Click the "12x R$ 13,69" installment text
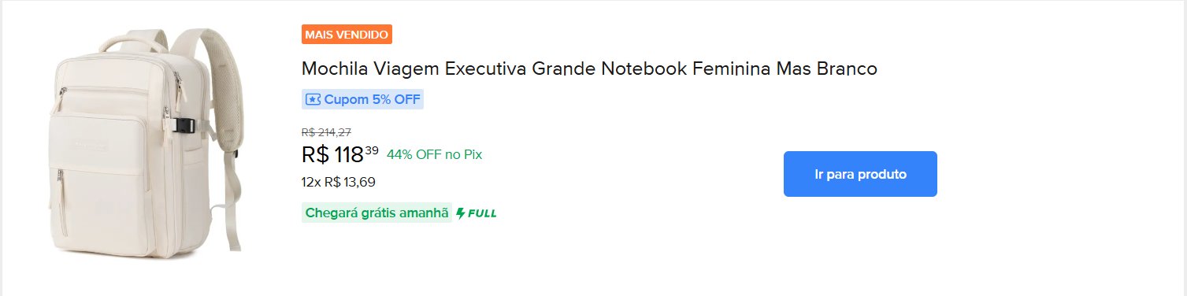This screenshot has width=1187, height=296. [339, 182]
